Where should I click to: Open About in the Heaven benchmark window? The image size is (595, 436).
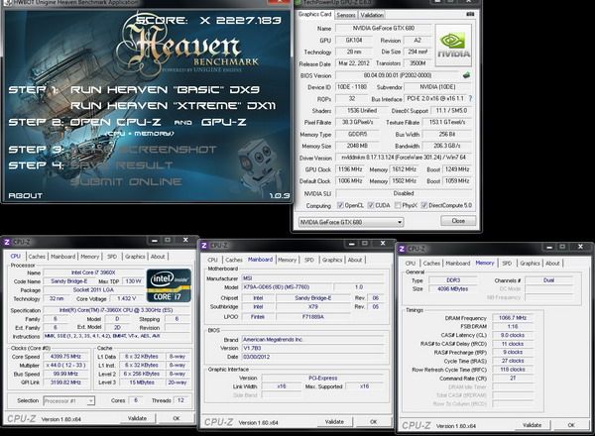coord(25,195)
